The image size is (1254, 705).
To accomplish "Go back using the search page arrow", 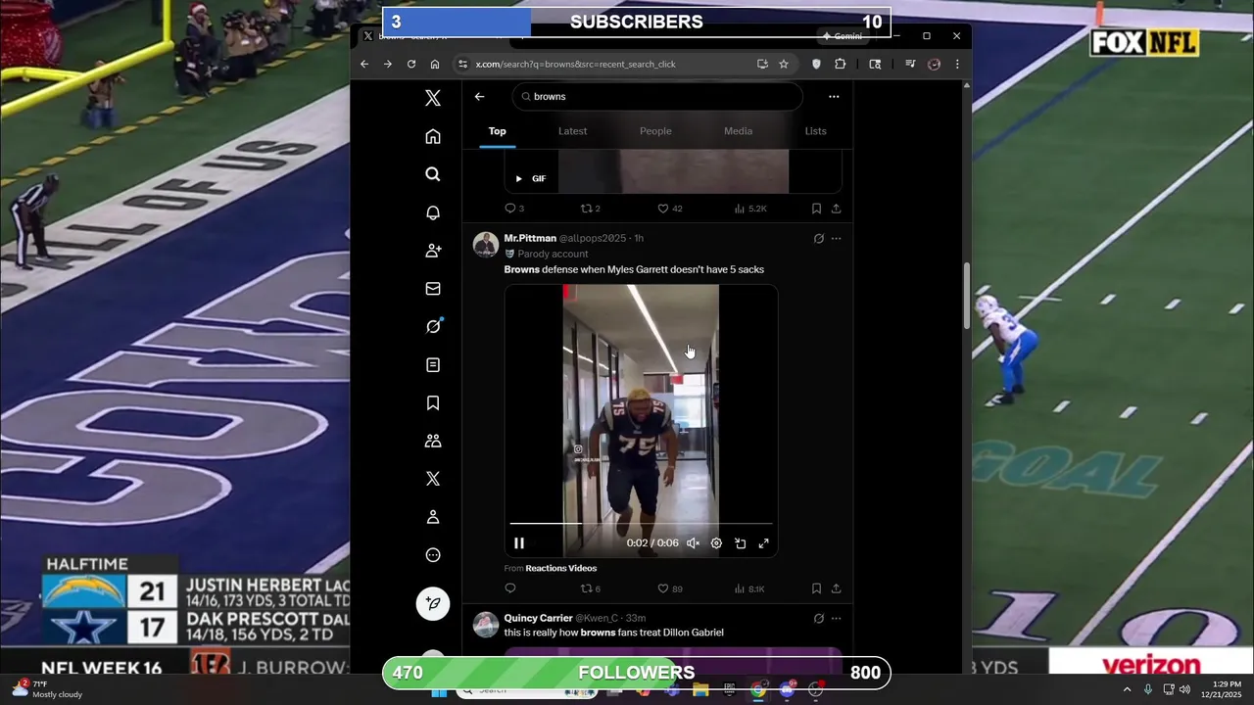I will click(x=479, y=97).
